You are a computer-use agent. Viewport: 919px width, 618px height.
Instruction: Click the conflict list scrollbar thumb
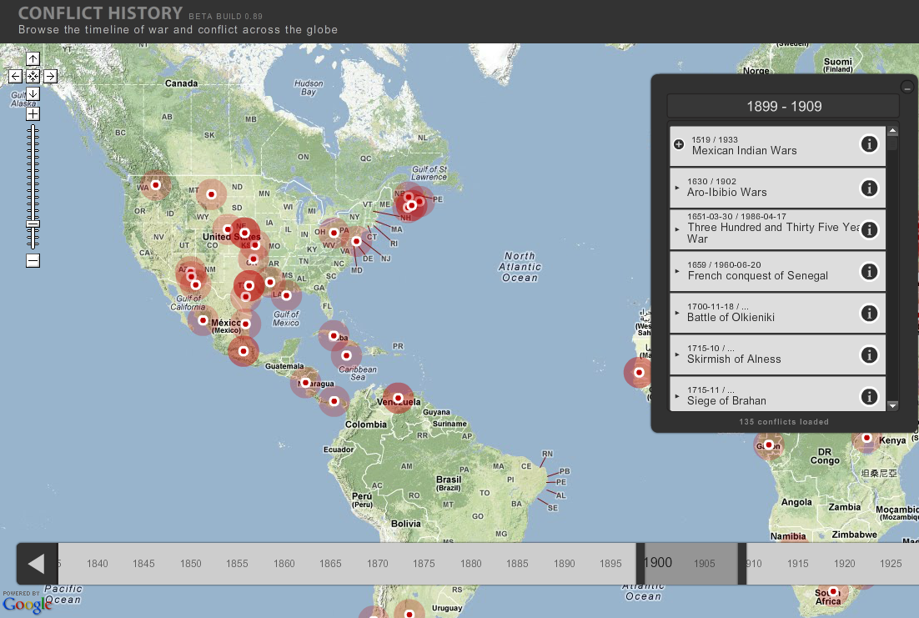pos(892,143)
